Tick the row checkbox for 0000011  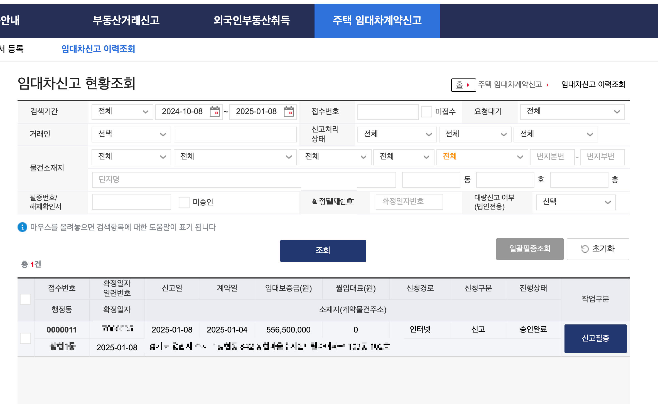[26, 338]
